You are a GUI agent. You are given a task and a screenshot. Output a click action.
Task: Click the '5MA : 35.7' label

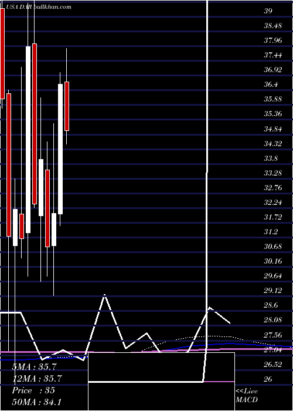pyautogui.click(x=34, y=367)
